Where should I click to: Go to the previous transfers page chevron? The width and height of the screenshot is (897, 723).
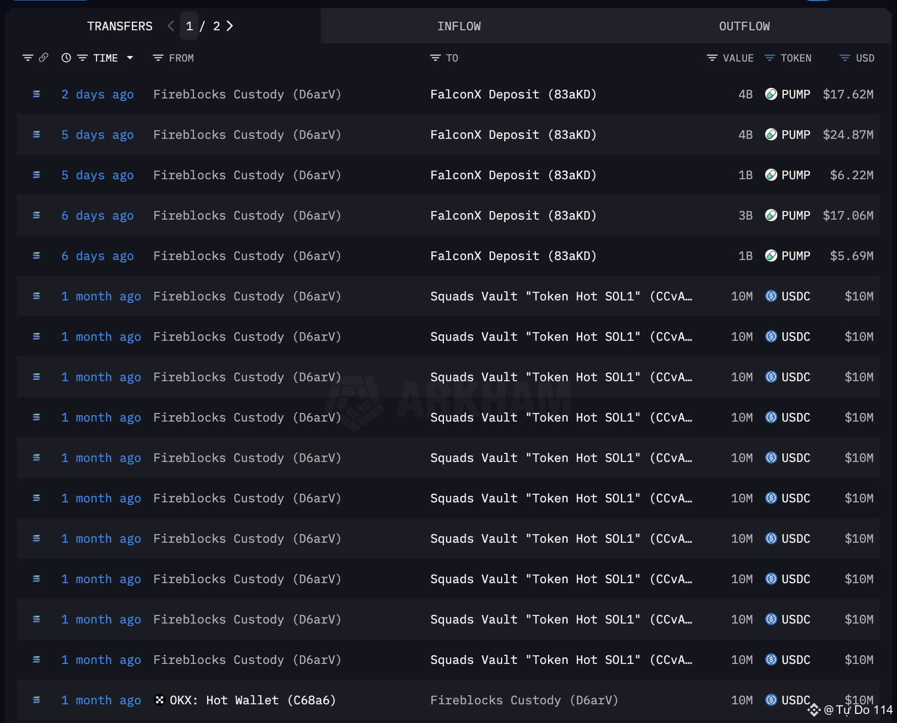(171, 26)
